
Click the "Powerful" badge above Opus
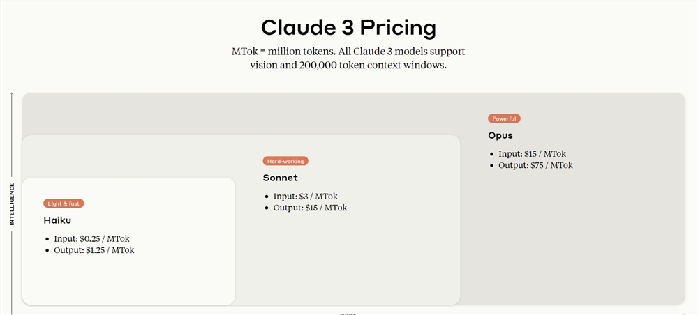pyautogui.click(x=504, y=118)
